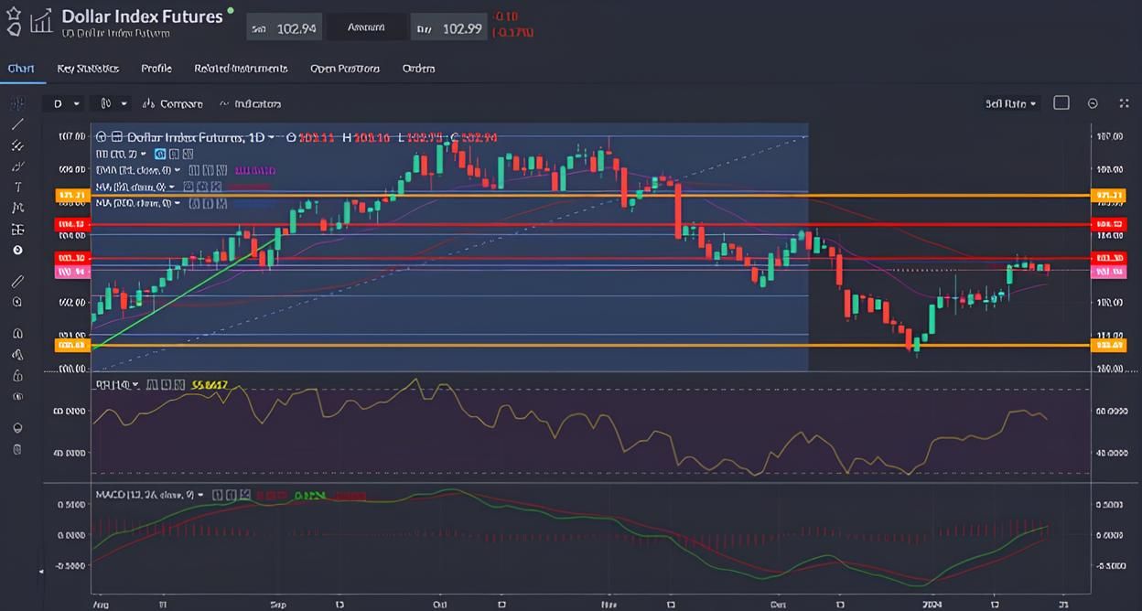Toggle visibility of the MACD indicator
The height and width of the screenshot is (611, 1142).
pos(217,495)
